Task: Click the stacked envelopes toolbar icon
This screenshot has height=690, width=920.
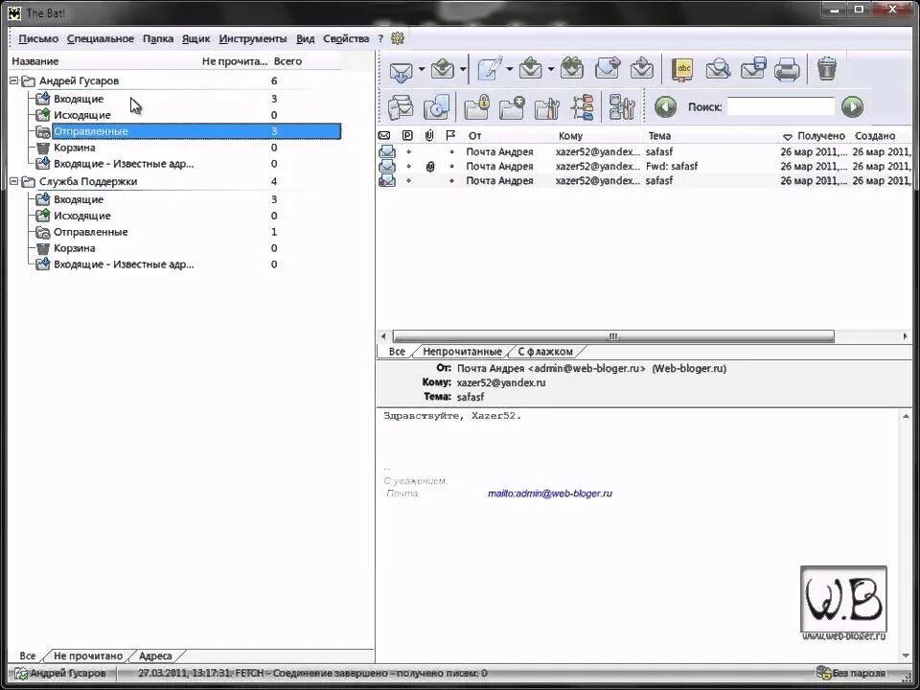Action: (x=401, y=107)
